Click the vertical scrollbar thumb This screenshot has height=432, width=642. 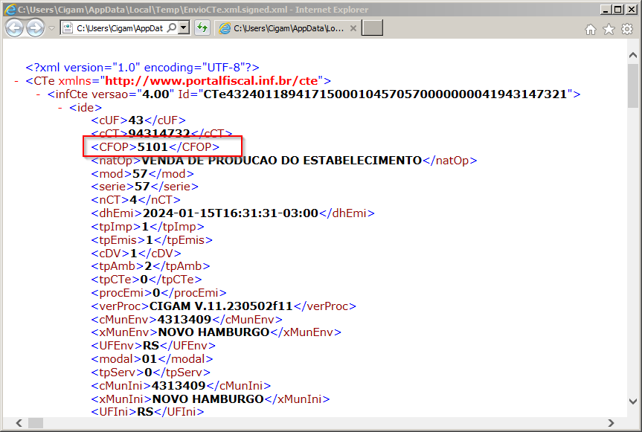pyautogui.click(x=632, y=86)
